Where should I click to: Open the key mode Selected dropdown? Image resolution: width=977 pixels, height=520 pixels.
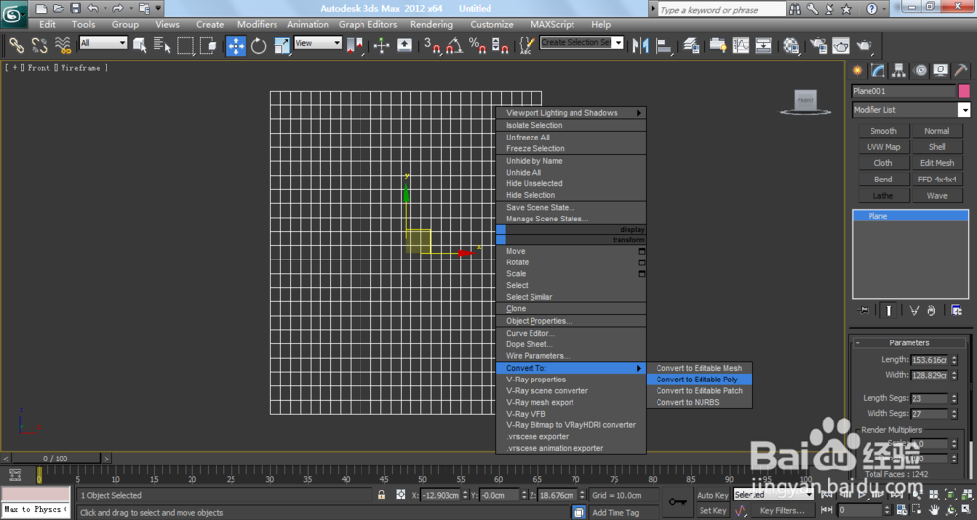(773, 495)
